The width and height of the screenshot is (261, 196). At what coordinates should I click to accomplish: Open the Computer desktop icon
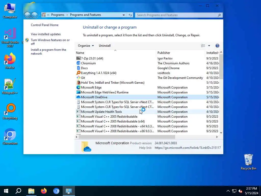[x=10, y=11]
